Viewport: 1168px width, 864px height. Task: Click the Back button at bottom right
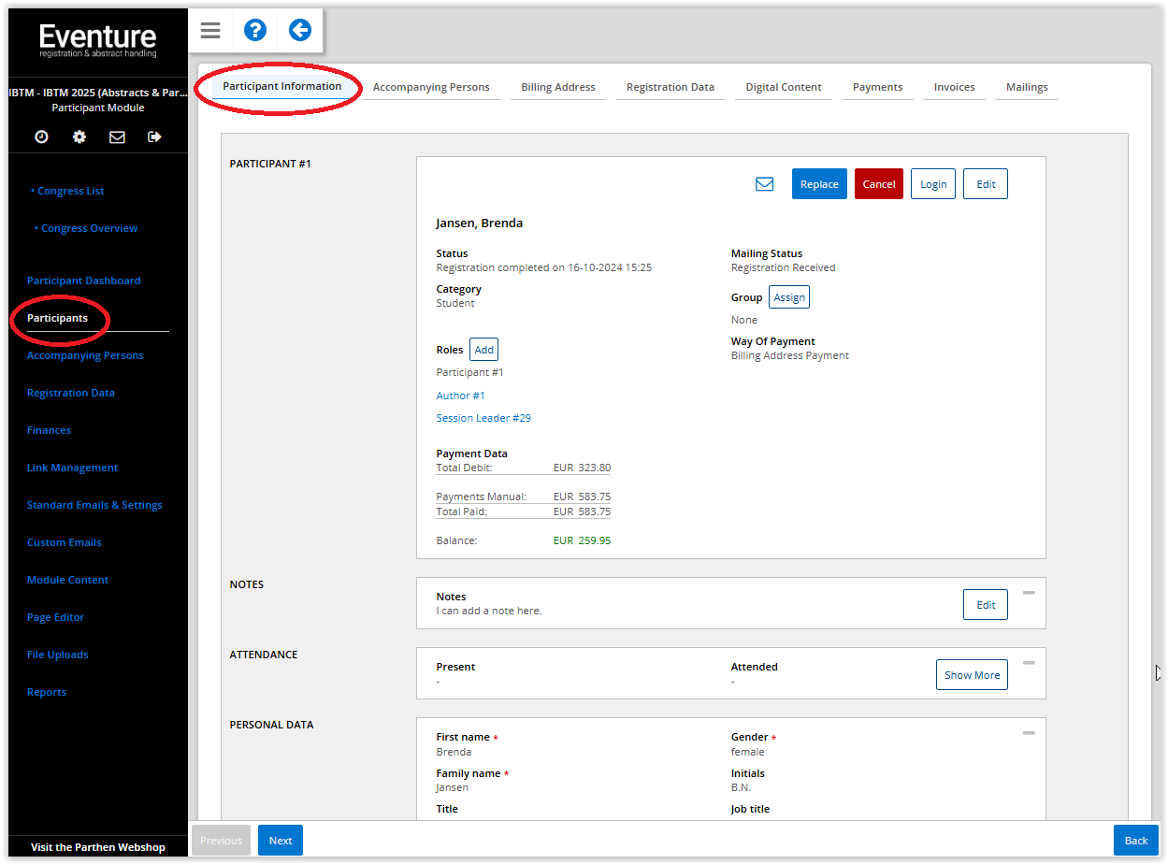point(1136,841)
